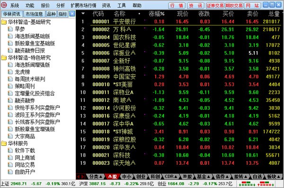Collapse the 华林智造-特色研究 tree node

tap(4, 58)
